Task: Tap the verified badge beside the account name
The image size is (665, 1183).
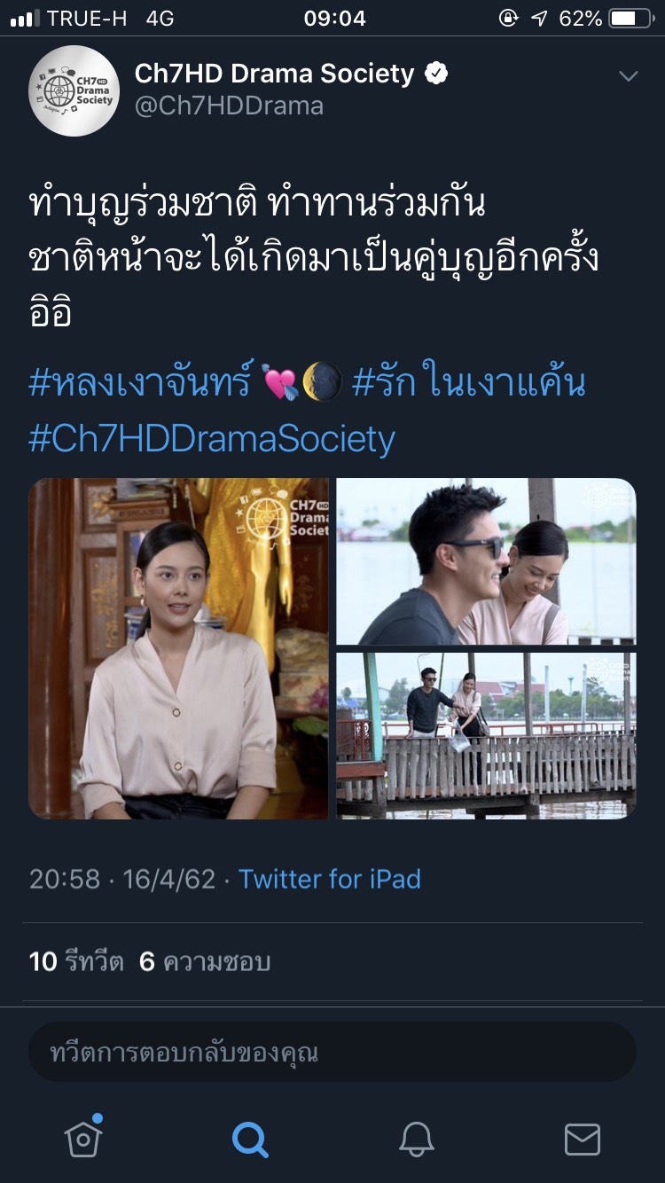Action: point(436,74)
